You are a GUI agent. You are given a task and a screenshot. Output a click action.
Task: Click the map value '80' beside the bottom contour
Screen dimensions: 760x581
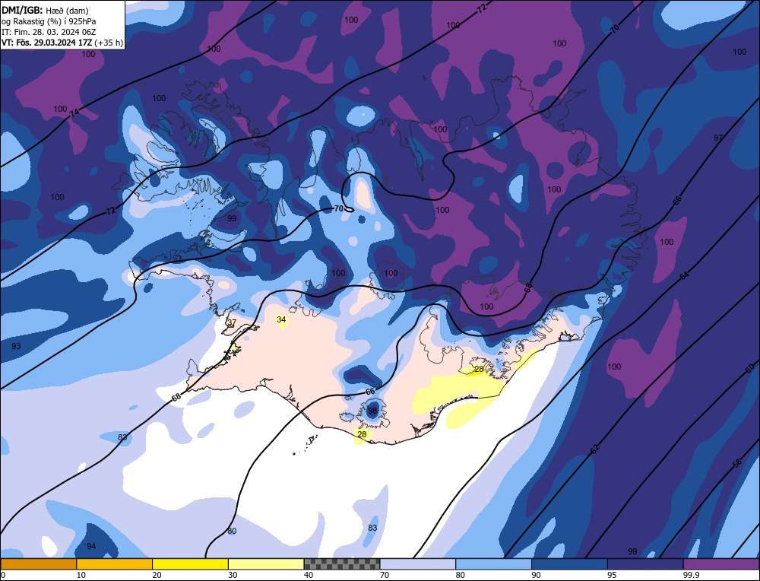pyautogui.click(x=232, y=531)
